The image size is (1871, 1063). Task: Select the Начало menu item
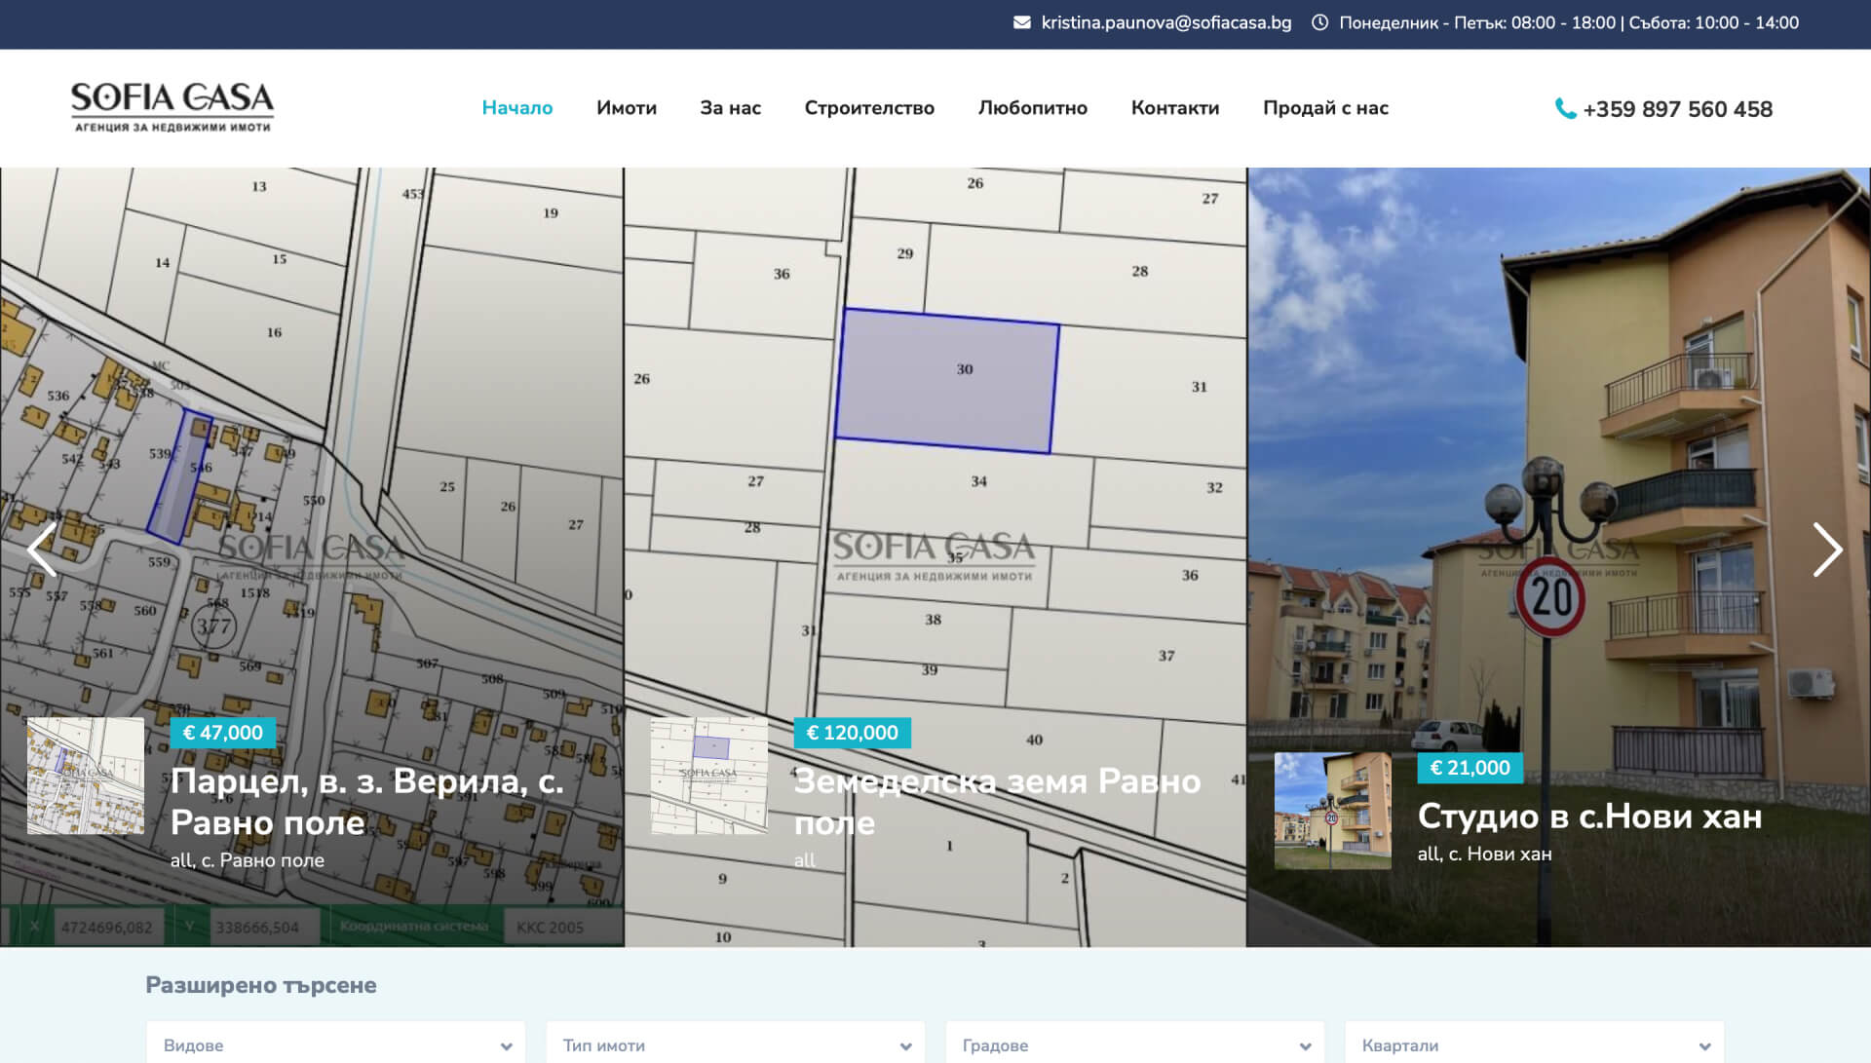pos(516,108)
